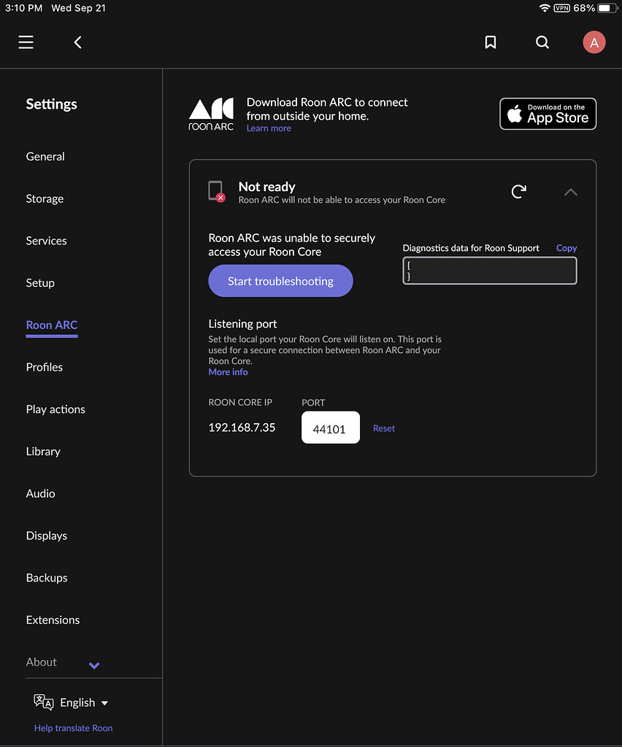
Task: Click the VPN indicator in the status bar
Action: click(561, 8)
